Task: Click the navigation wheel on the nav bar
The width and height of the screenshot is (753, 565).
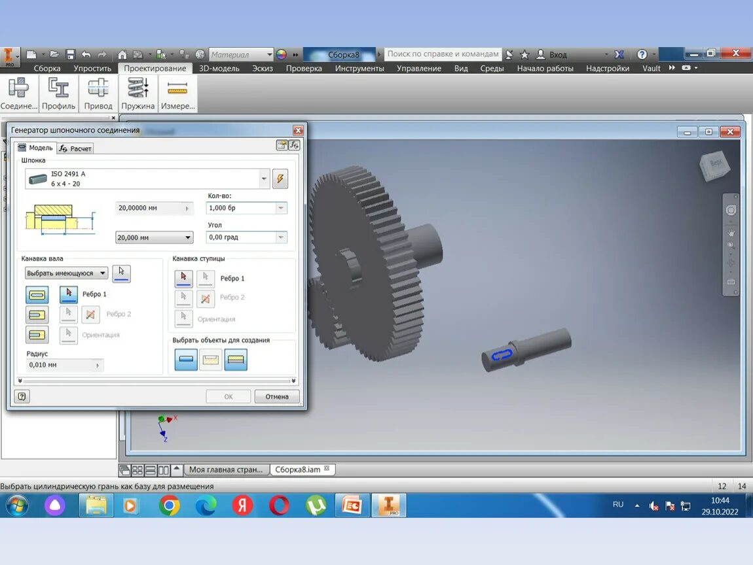Action: 731,211
